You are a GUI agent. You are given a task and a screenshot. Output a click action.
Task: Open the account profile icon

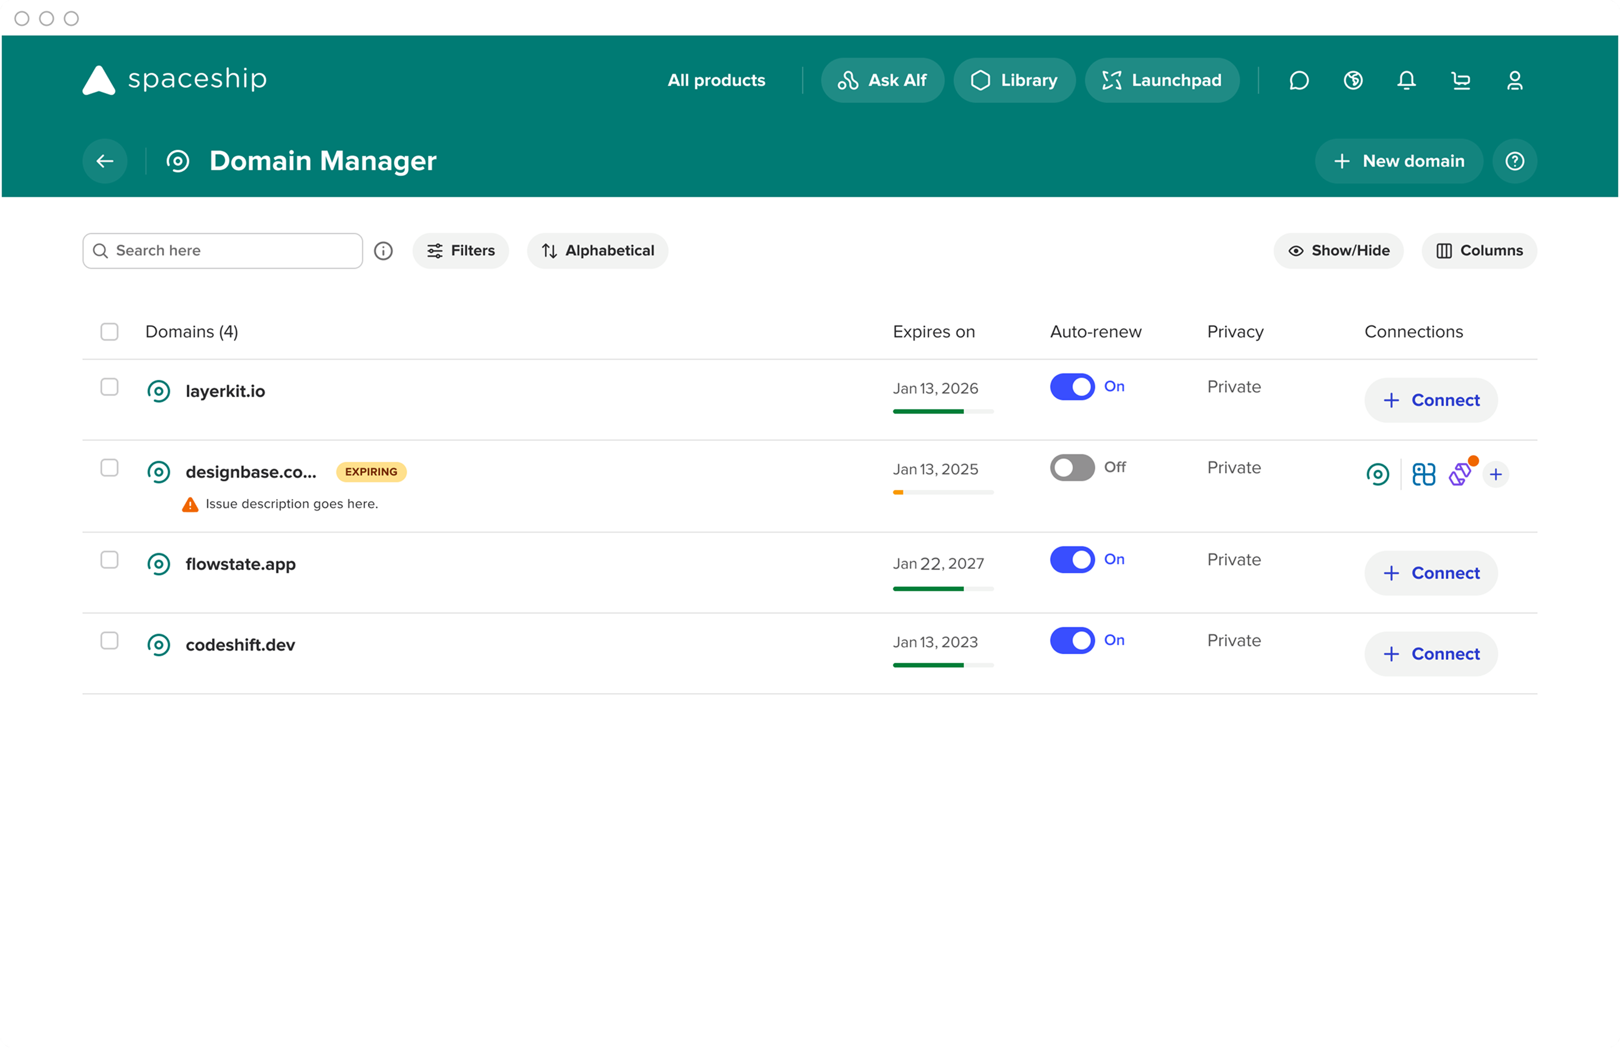click(x=1515, y=80)
